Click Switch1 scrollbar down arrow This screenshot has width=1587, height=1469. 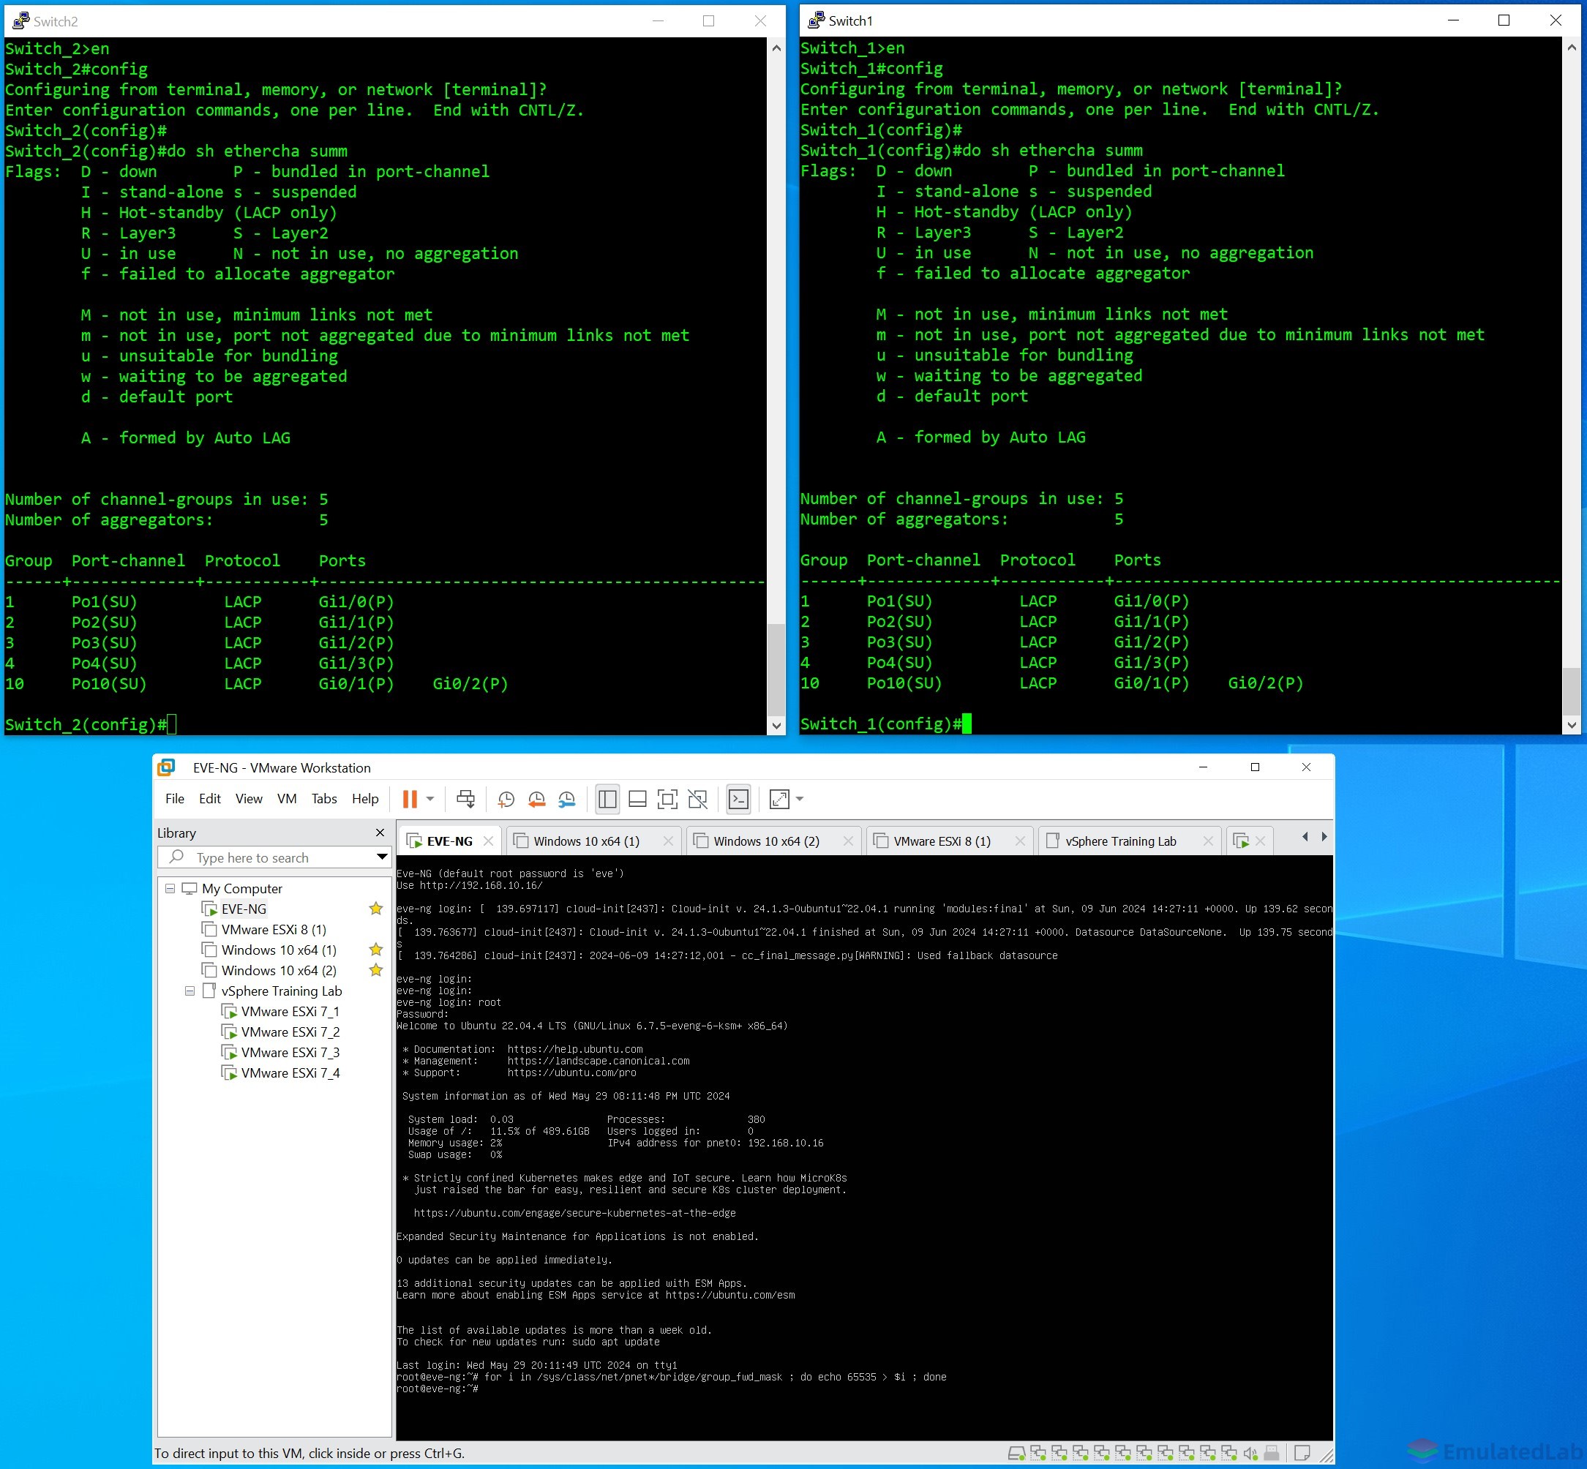(x=1571, y=724)
